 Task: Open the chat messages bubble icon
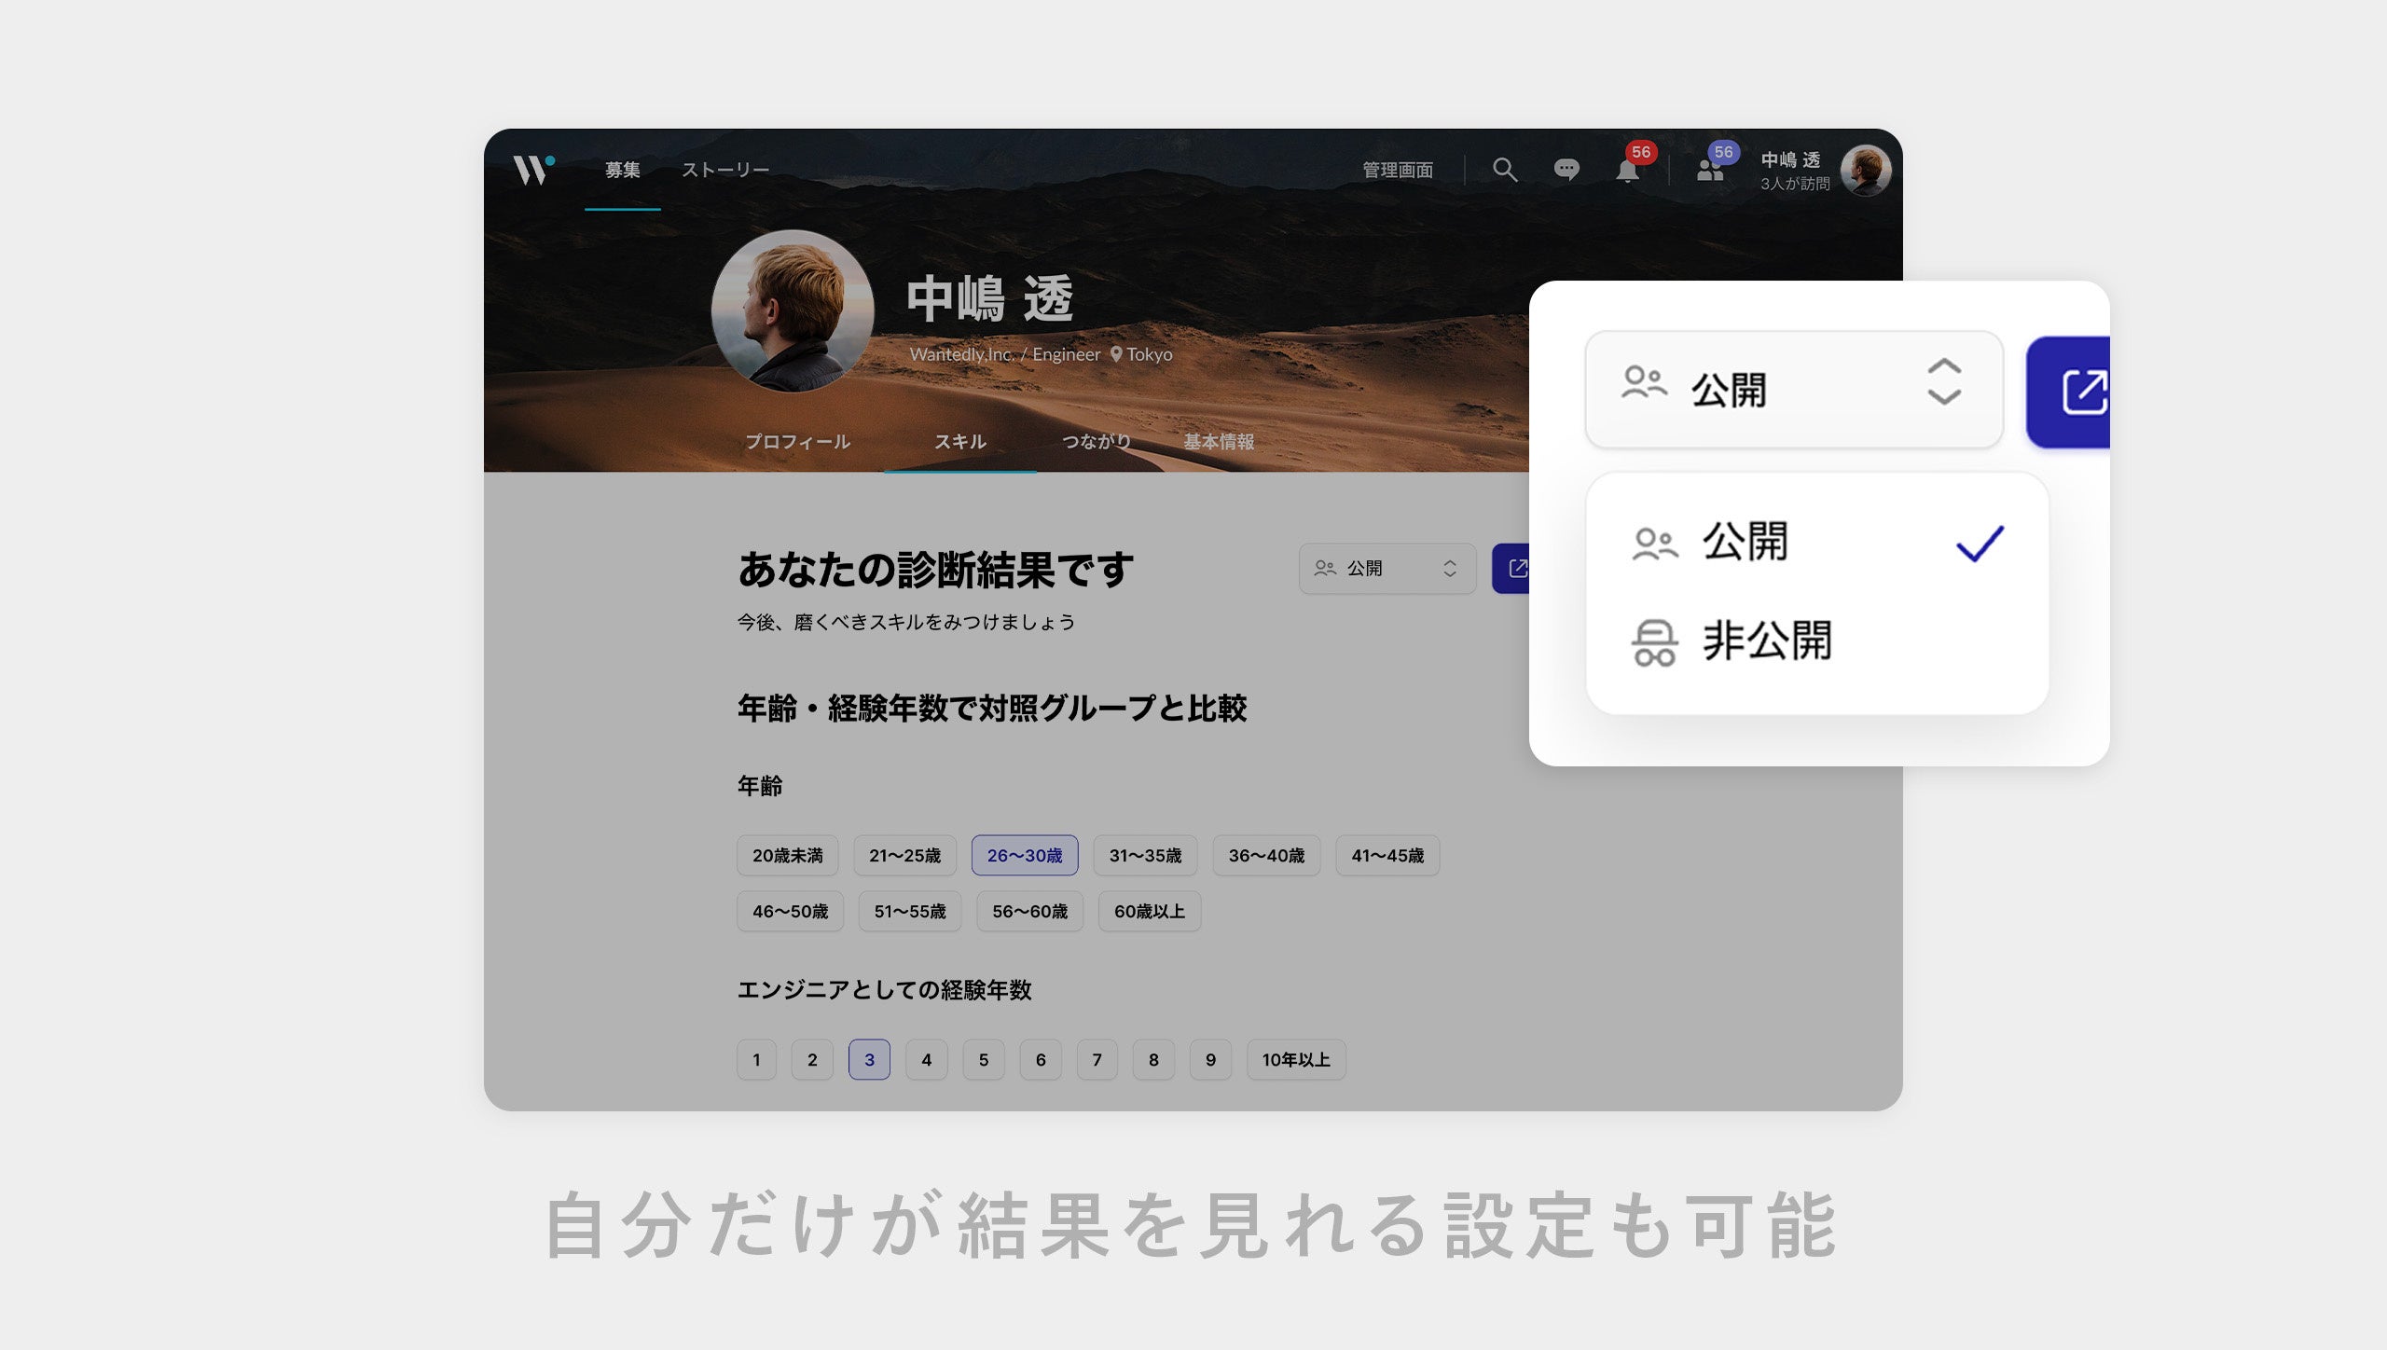(1566, 170)
